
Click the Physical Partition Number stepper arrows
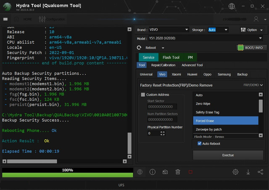[163, 133]
